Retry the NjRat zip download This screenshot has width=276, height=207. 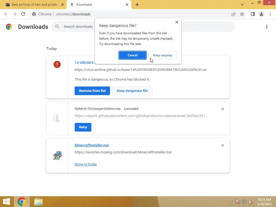click(x=83, y=127)
